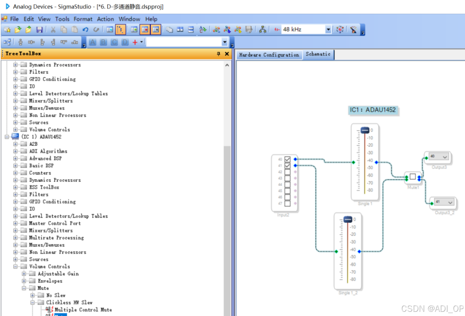This screenshot has height=316, width=465.
Task: Toggle the Mute1 block checkbox
Action: tap(413, 177)
